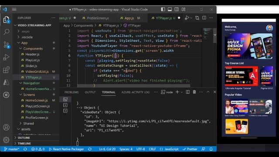Open the run options dropdown arrow

(191, 18)
